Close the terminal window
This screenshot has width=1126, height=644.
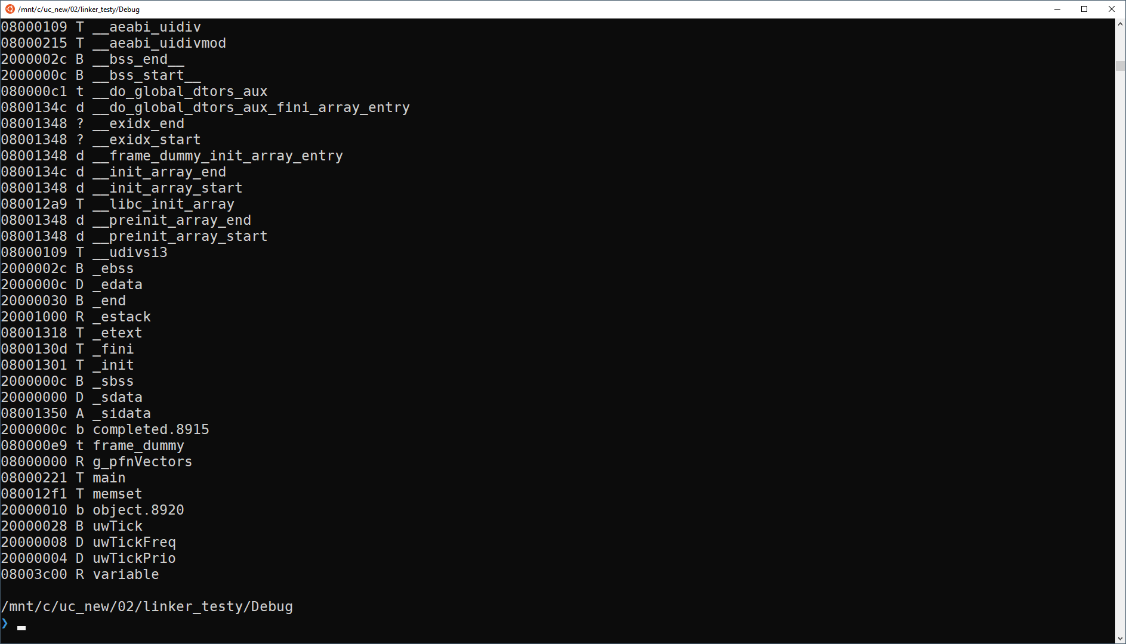(1112, 9)
